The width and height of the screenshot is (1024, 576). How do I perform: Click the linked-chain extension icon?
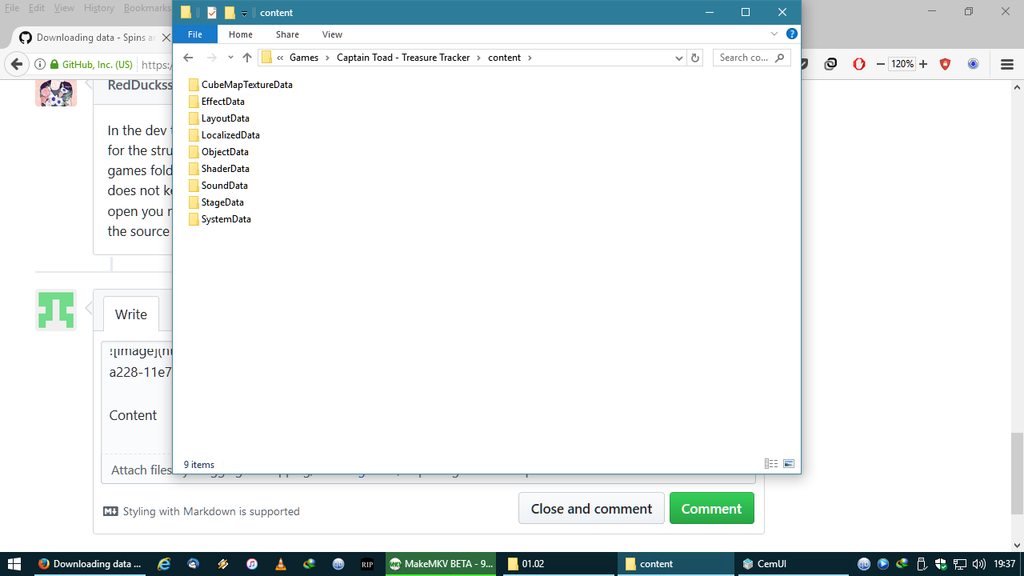point(830,65)
